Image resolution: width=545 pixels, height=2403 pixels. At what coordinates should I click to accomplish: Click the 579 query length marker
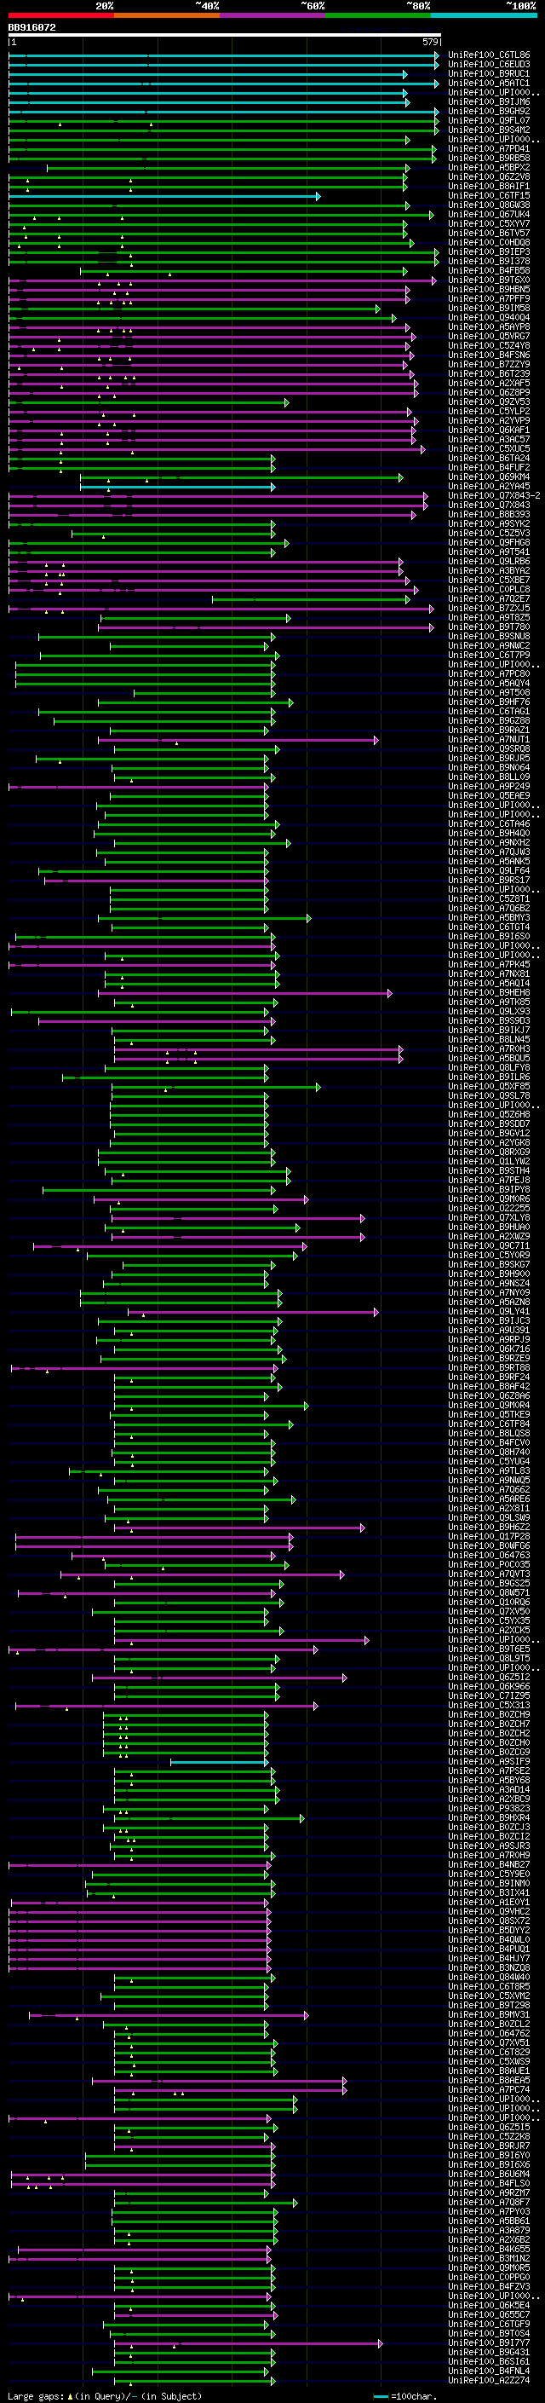coord(429,42)
